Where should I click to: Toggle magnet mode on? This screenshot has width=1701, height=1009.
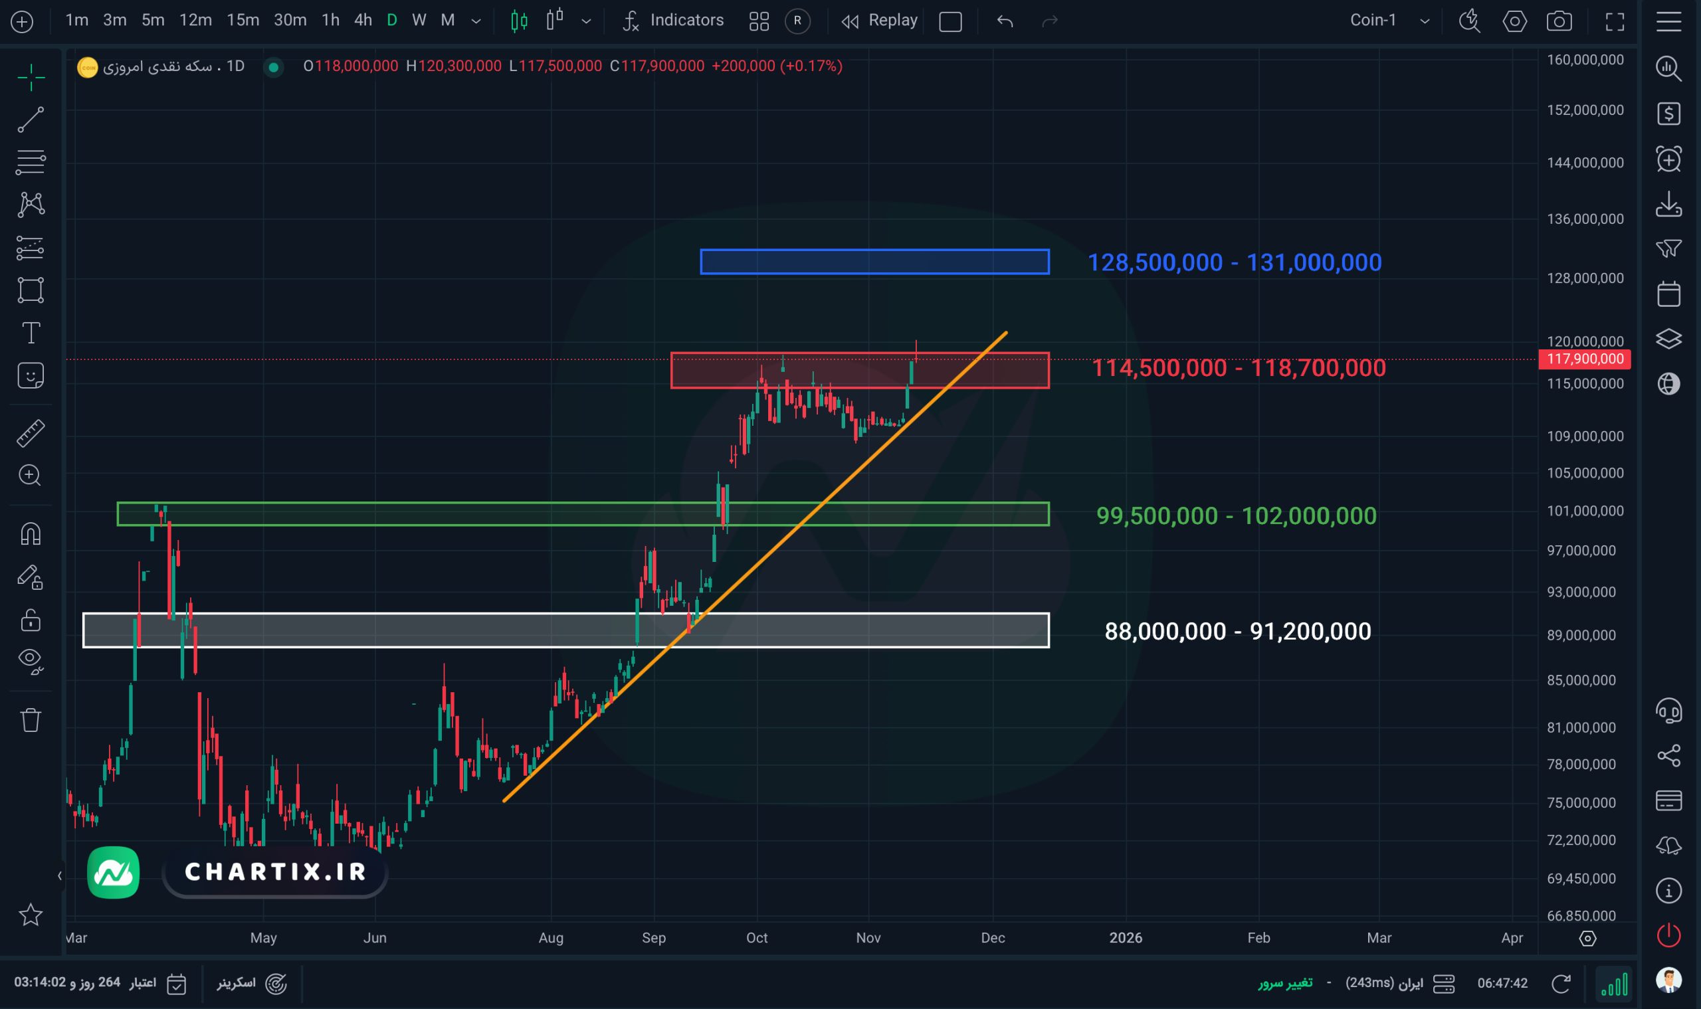[x=30, y=534]
